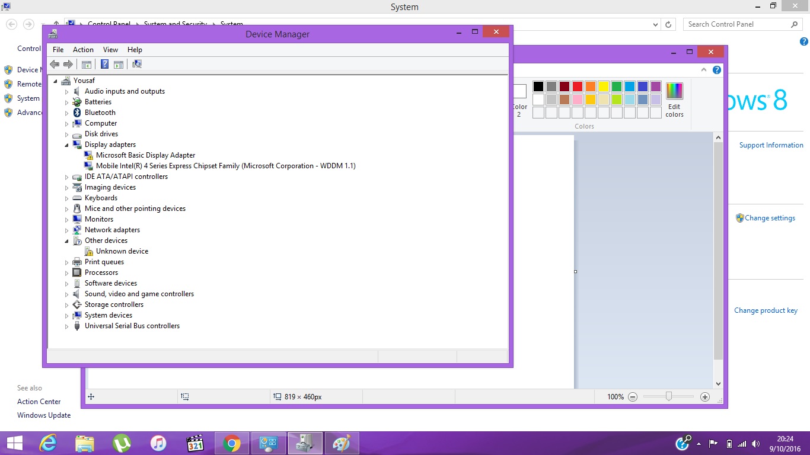Pick the purple color swatch in Paint
This screenshot has height=455, width=810.
[x=656, y=86]
